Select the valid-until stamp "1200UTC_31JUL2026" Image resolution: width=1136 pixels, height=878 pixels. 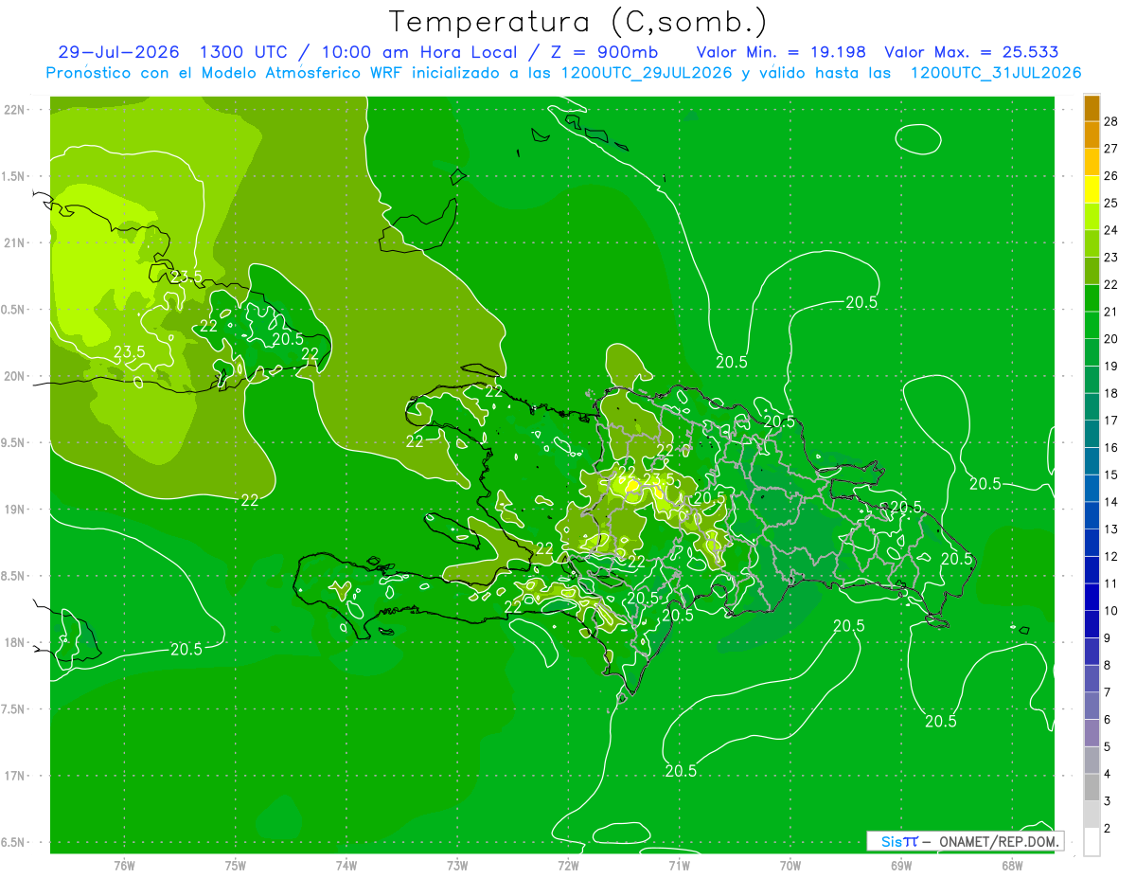pyautogui.click(x=995, y=73)
